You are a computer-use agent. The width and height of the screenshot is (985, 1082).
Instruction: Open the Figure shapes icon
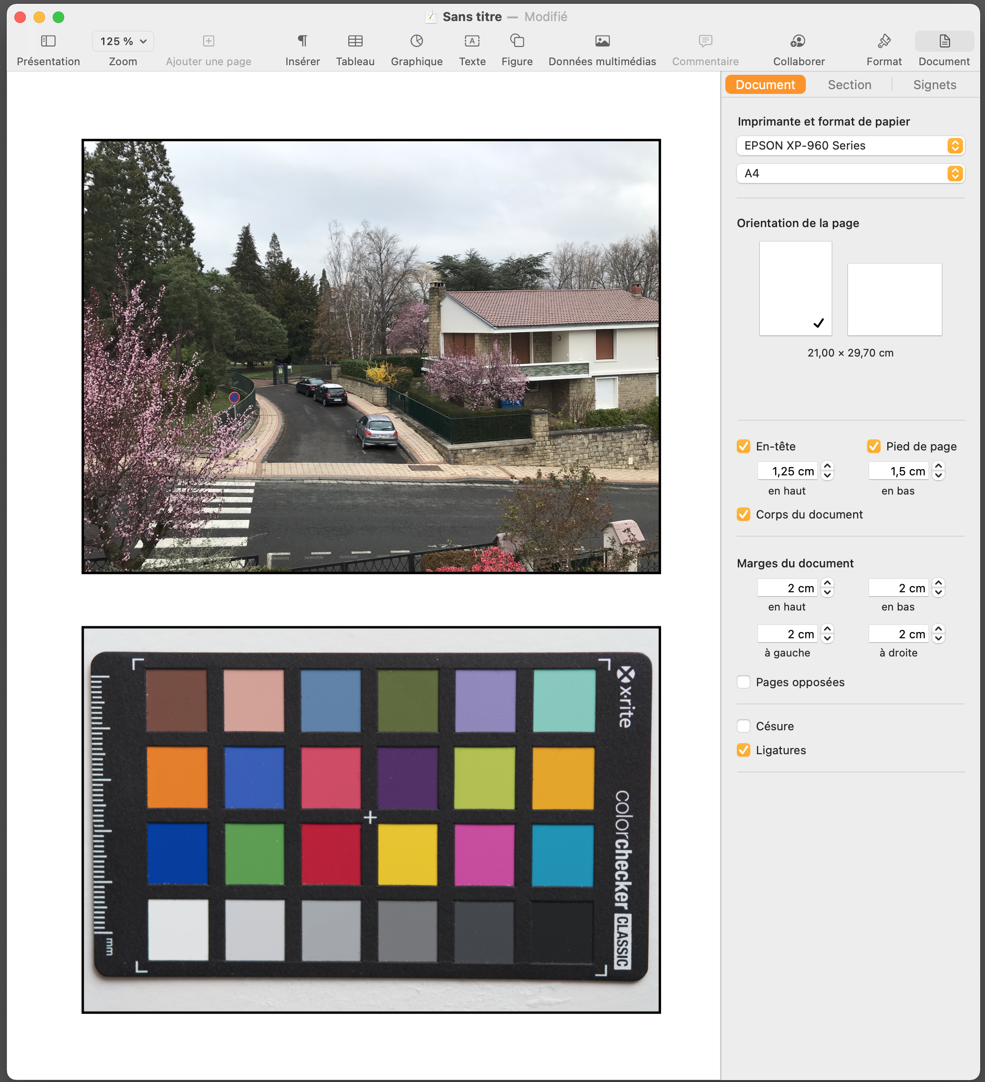tap(516, 41)
